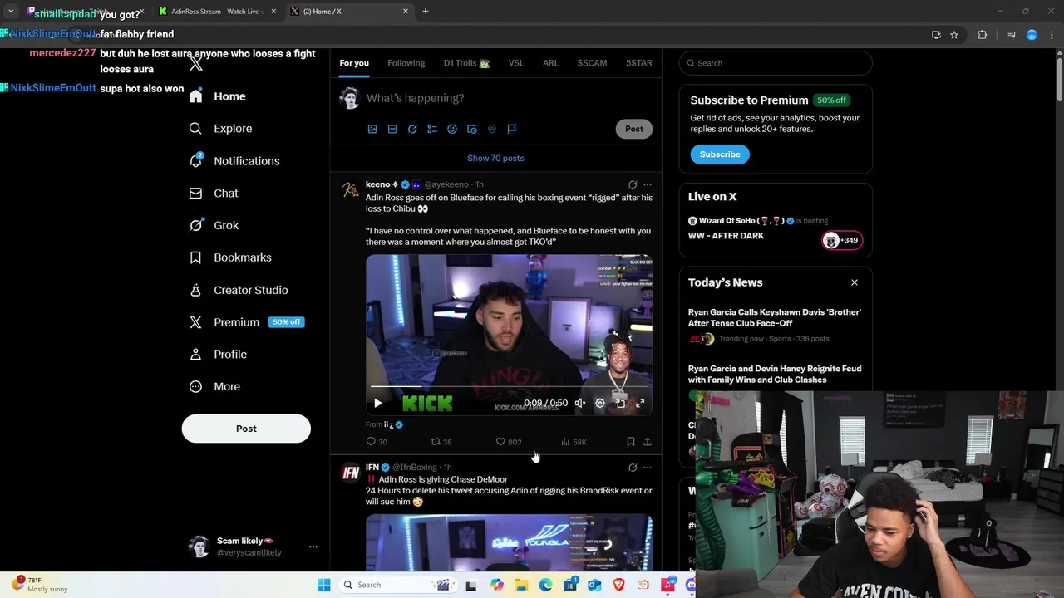Screen dimensions: 1064x598
Task: Click the flag icon in composer
Action: click(512, 129)
